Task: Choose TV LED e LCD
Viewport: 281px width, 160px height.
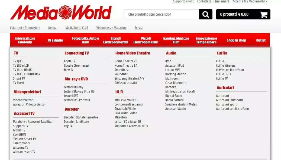Action: point(21,66)
